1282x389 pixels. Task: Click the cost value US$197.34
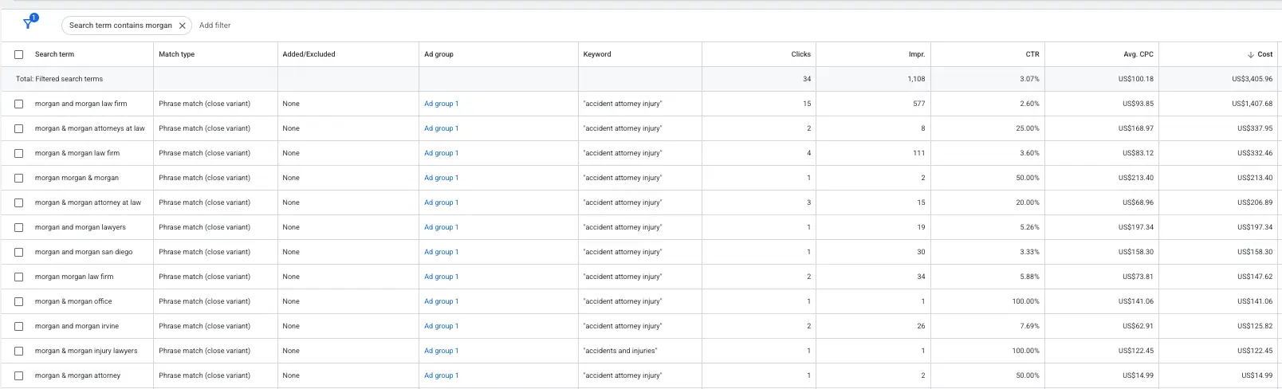point(1255,227)
